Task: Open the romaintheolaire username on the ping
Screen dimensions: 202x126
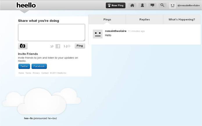Action: [x=115, y=31]
